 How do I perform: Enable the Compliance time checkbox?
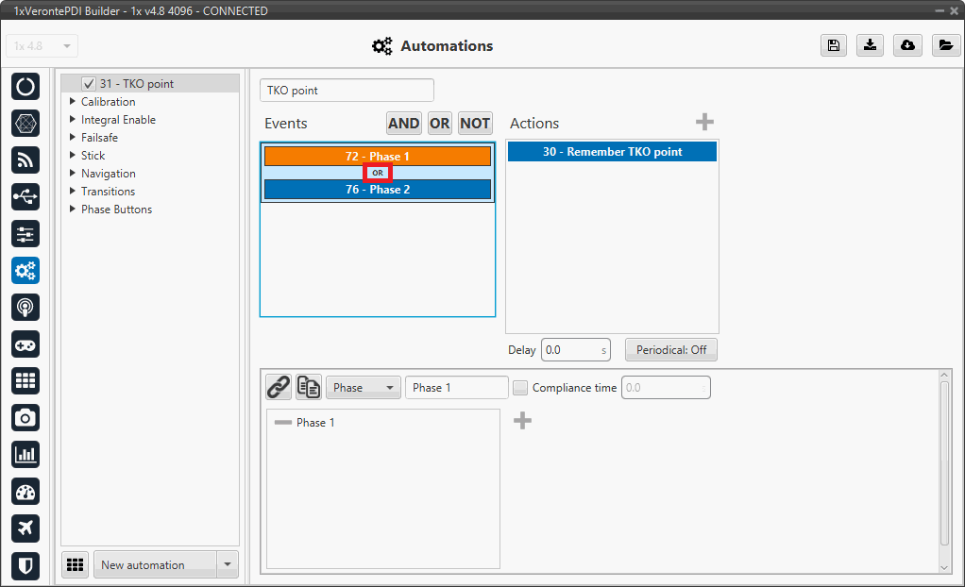(x=520, y=388)
